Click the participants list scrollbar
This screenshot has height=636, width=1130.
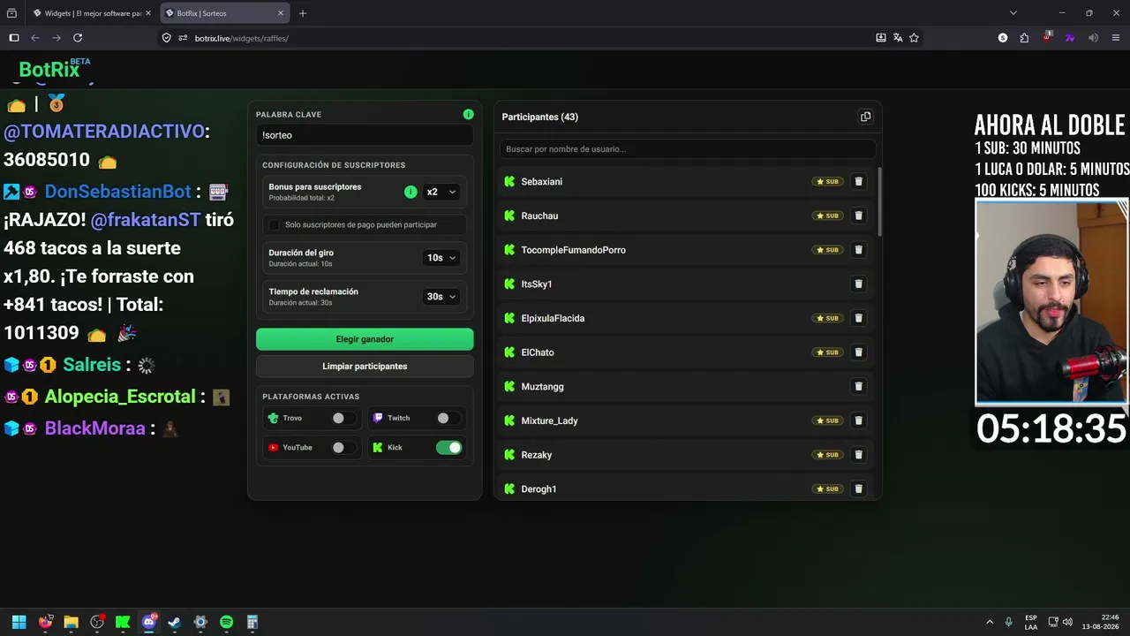878,201
